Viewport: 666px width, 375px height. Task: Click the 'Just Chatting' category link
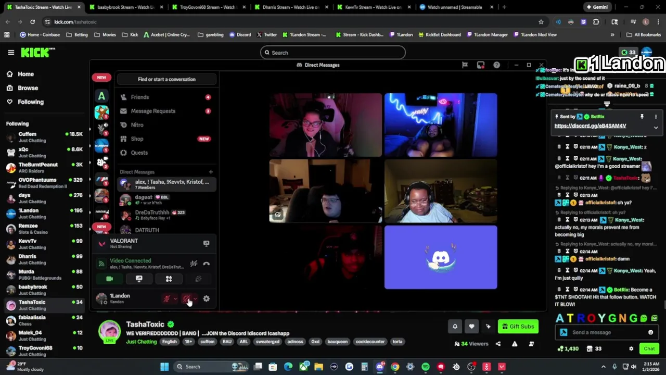tap(141, 342)
